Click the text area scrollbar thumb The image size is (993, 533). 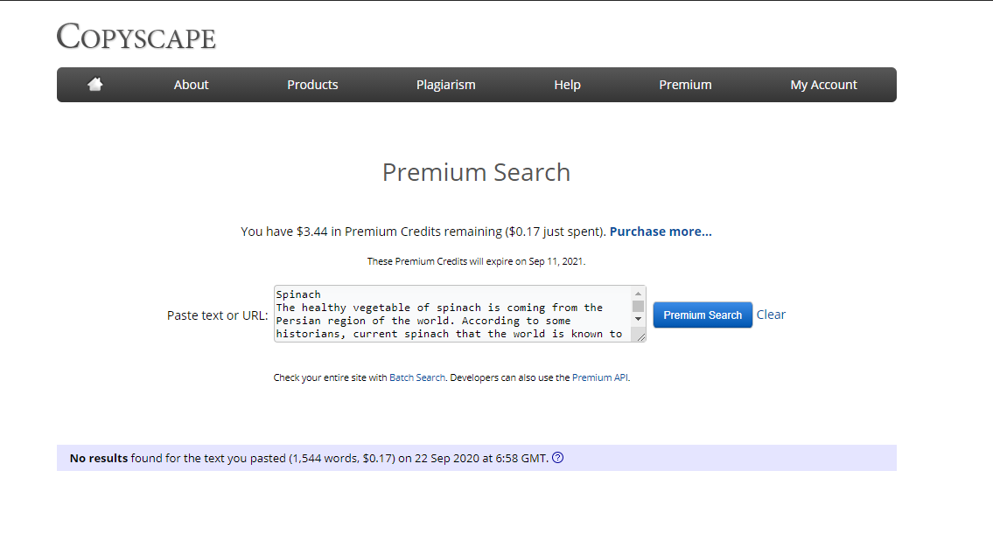[x=638, y=306]
